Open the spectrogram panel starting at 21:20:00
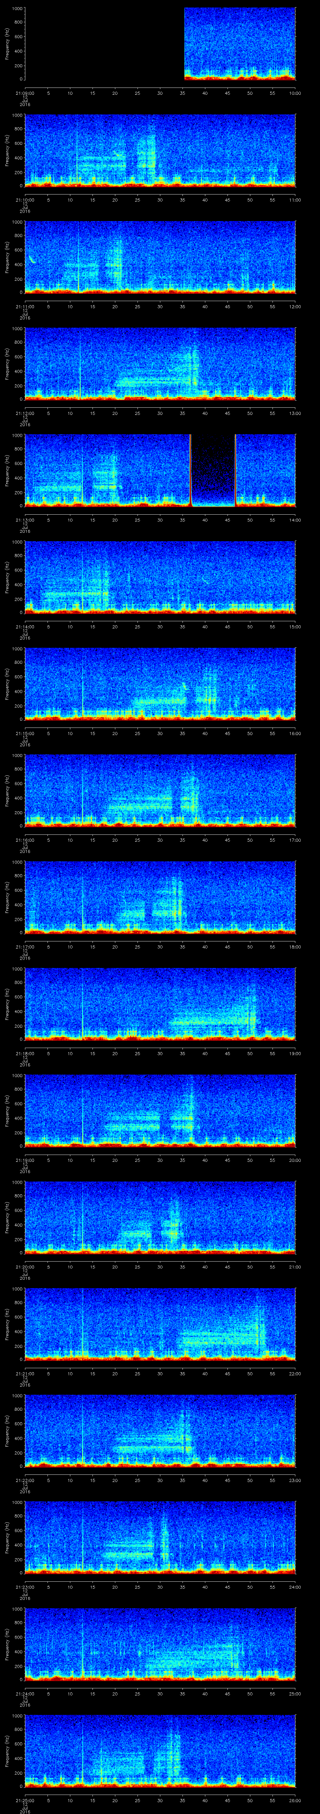The image size is (320, 1814). pos(160,1217)
